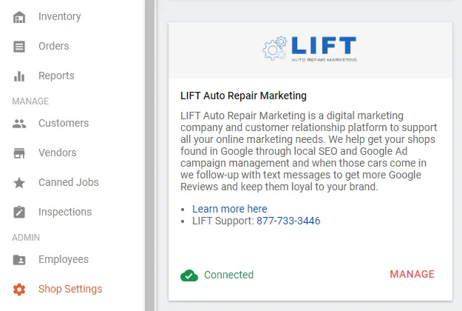The width and height of the screenshot is (462, 311).
Task: Select Customers in the sidebar
Action: pyautogui.click(x=64, y=123)
